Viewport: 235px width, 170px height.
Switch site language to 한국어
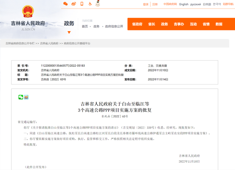coord(217,4)
